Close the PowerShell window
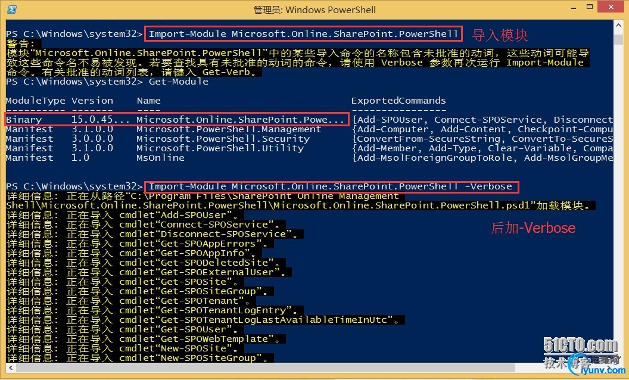The width and height of the screenshot is (629, 380). coord(611,7)
